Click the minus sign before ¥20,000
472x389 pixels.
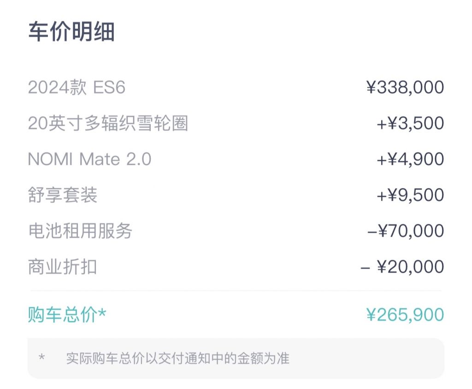tap(366, 267)
